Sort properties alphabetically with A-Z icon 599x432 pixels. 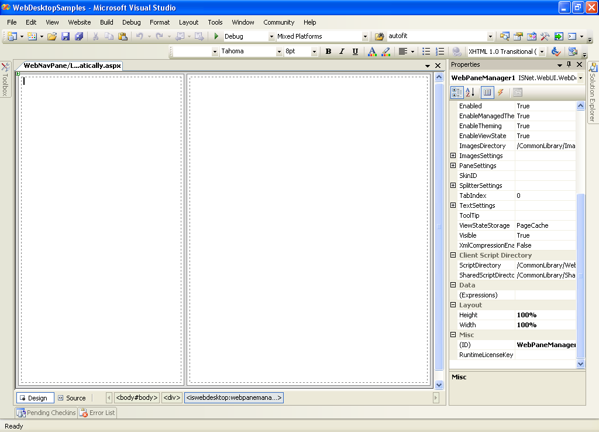(470, 92)
